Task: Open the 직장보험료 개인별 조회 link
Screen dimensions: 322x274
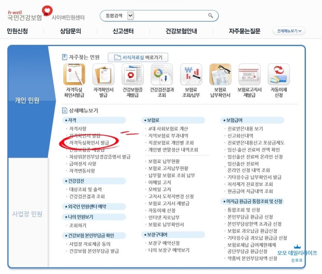Action: point(171,142)
